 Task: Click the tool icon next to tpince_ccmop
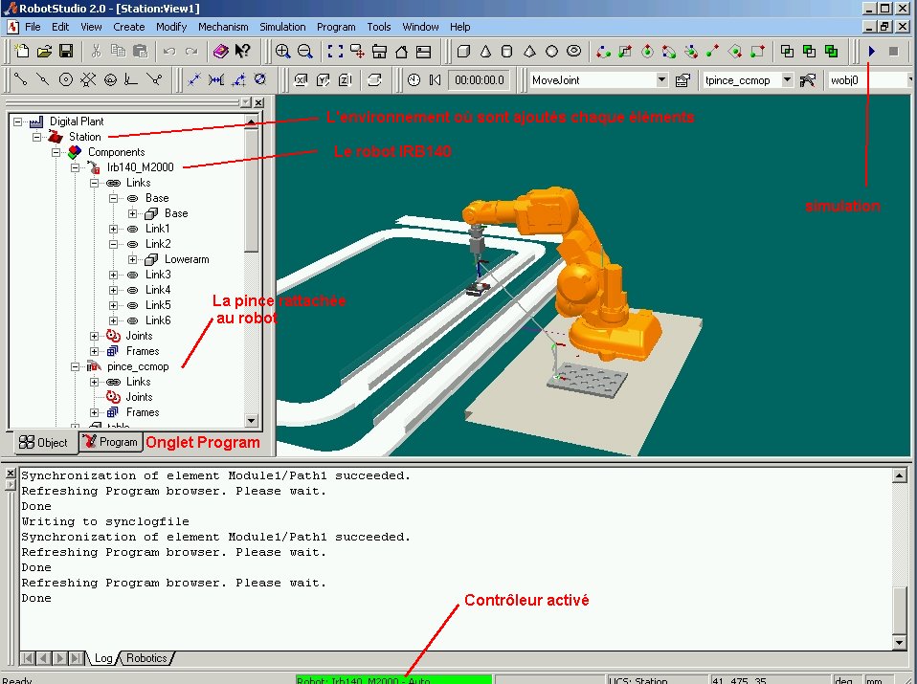[x=808, y=80]
